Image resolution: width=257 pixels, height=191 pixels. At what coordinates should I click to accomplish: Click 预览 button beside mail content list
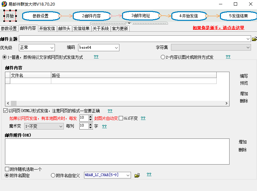click(244, 83)
